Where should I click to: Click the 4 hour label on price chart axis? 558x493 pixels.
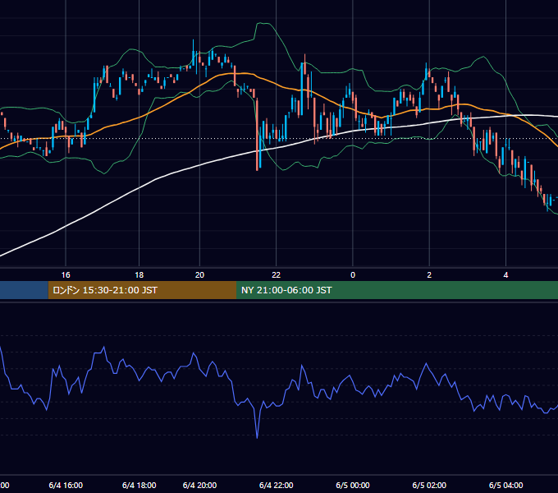pyautogui.click(x=505, y=275)
